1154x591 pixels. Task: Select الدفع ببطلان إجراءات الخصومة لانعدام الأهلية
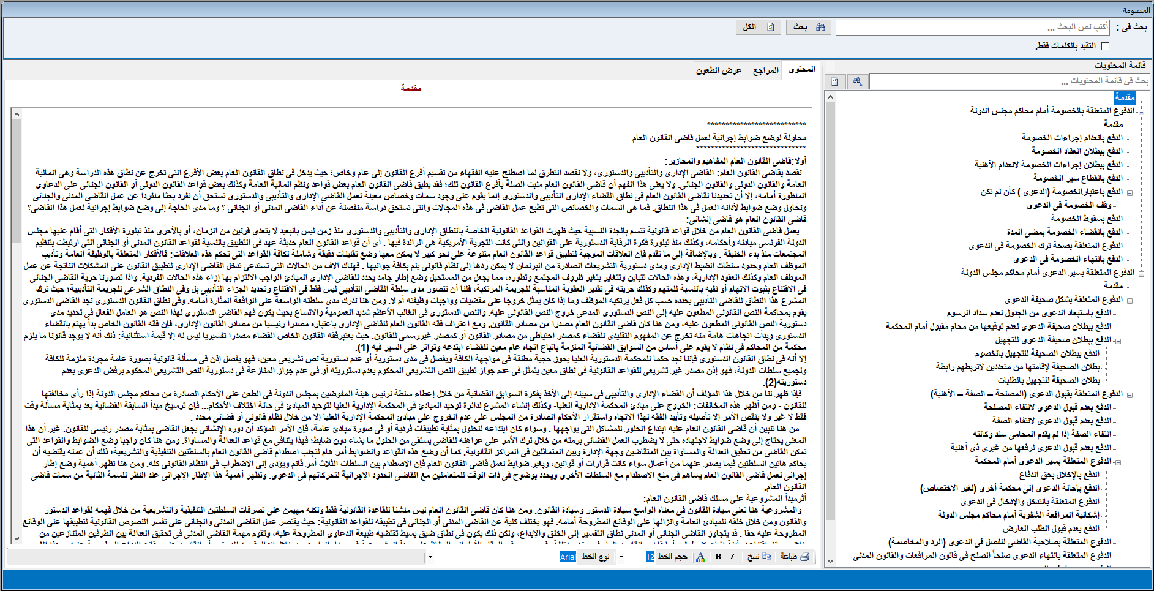click(x=1048, y=164)
